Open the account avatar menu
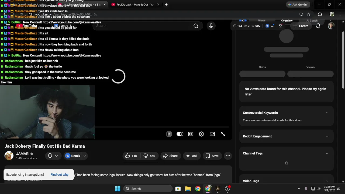This screenshot has width=345, height=194. (331, 26)
